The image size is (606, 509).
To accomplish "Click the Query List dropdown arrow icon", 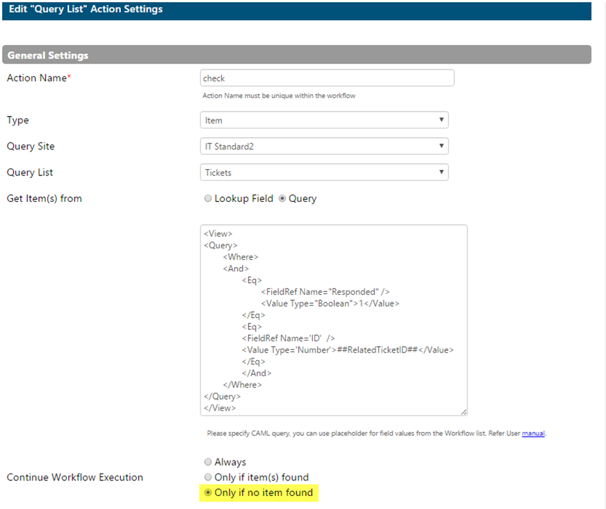I will (441, 172).
